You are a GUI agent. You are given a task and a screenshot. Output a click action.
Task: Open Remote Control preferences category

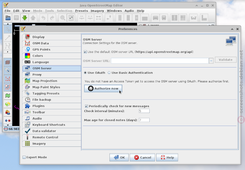pyautogui.click(x=52, y=137)
